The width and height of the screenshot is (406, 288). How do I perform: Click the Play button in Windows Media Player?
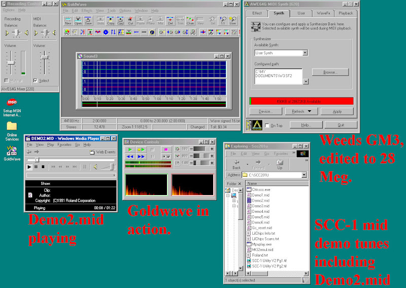click(29, 167)
